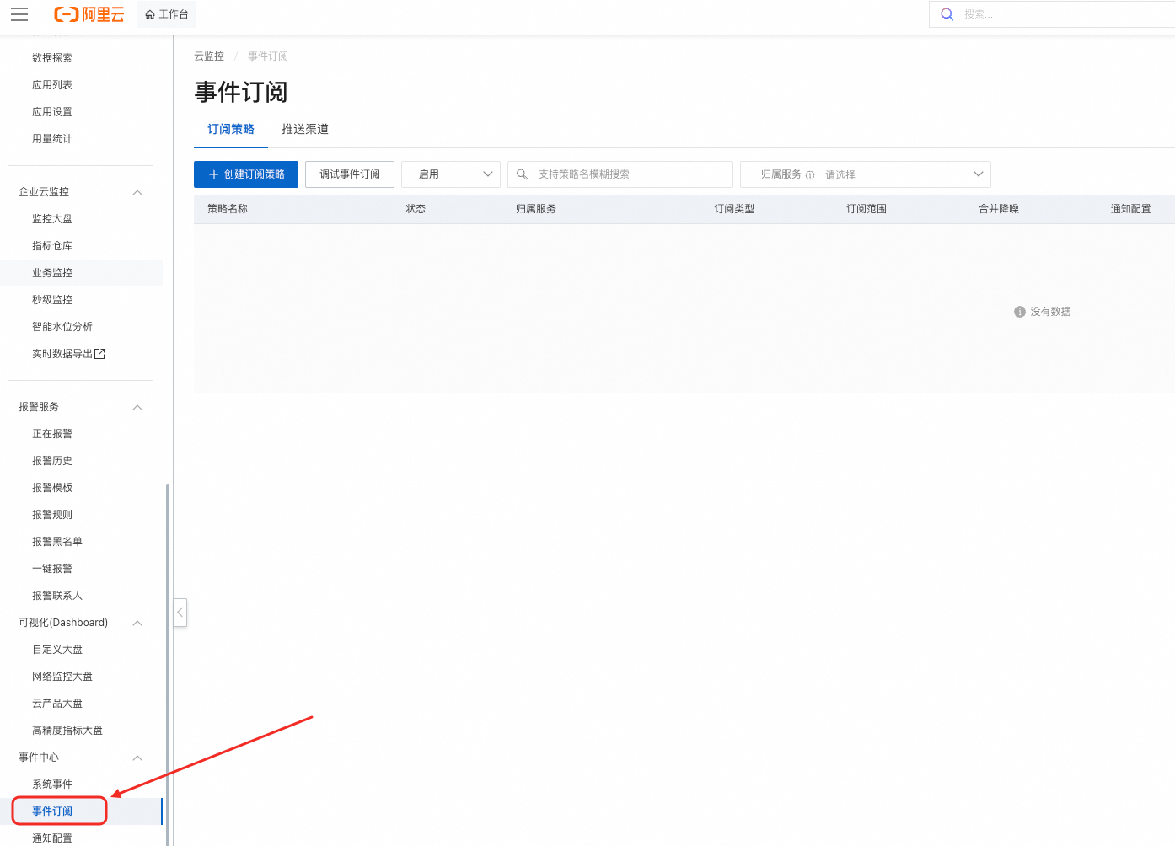The height and width of the screenshot is (846, 1175).
Task: Open 数据探索 in sidebar
Action: point(52,58)
